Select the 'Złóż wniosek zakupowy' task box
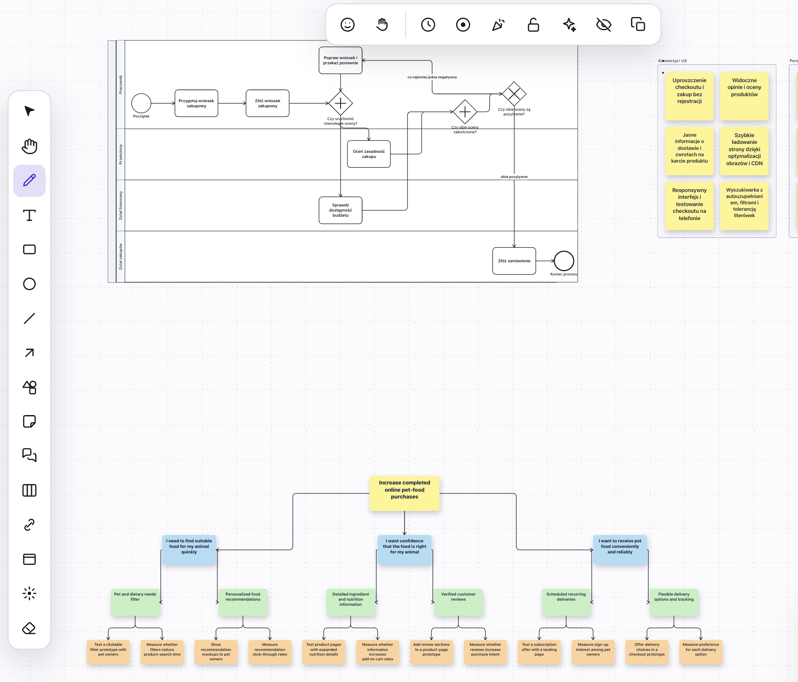The height and width of the screenshot is (682, 798). pyautogui.click(x=268, y=103)
